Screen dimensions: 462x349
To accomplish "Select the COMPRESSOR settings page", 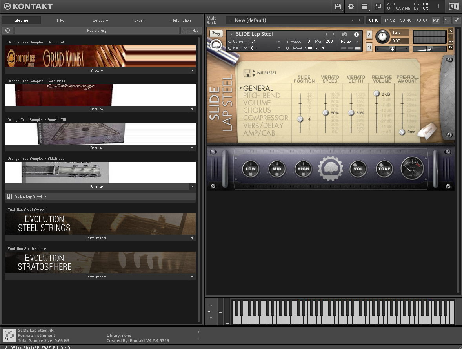I will click(x=266, y=118).
